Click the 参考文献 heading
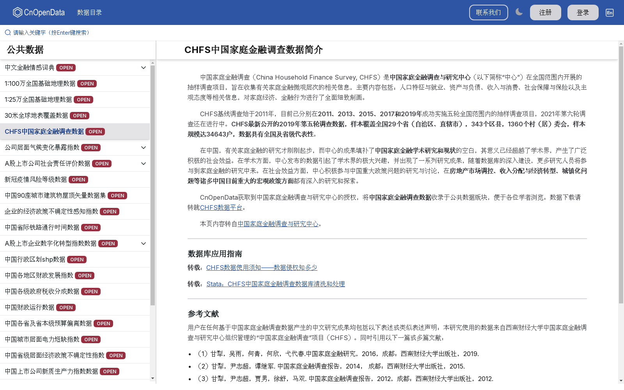 (x=203, y=314)
